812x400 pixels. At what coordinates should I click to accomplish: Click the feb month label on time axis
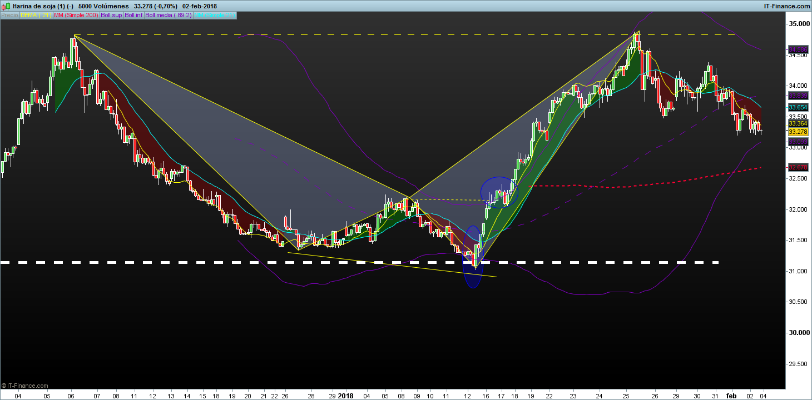pos(732,396)
